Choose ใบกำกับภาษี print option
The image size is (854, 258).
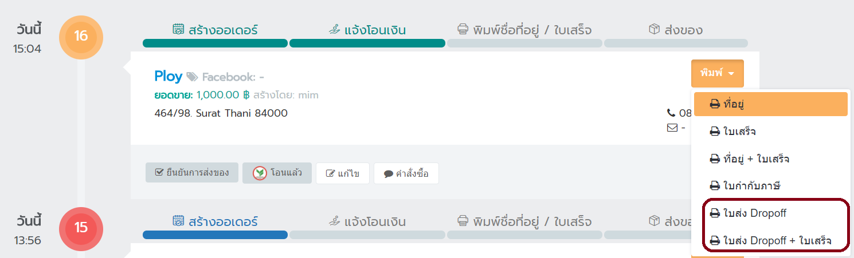[770, 186]
